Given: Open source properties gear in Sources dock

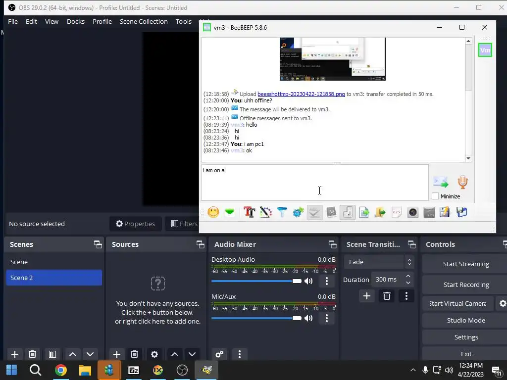Looking at the screenshot, I should click(154, 354).
